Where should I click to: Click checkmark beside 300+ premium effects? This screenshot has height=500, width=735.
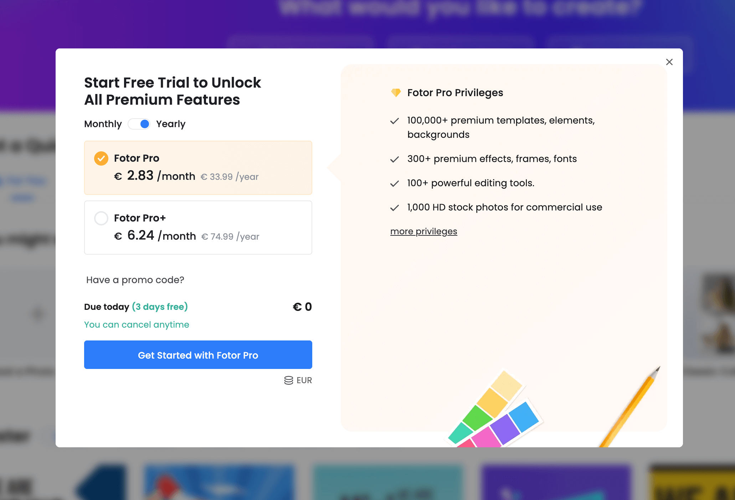(395, 159)
